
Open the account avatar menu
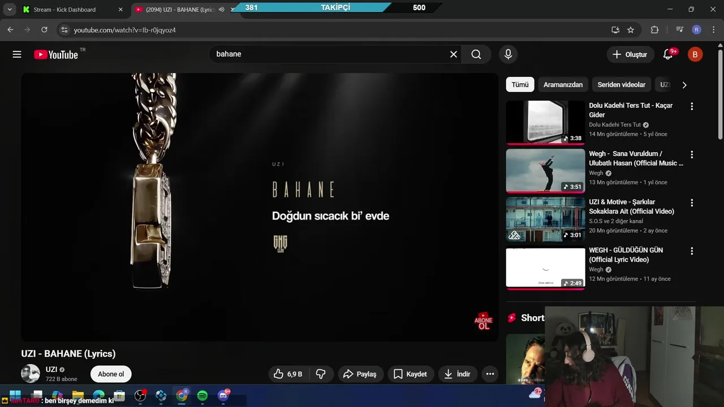pos(695,54)
